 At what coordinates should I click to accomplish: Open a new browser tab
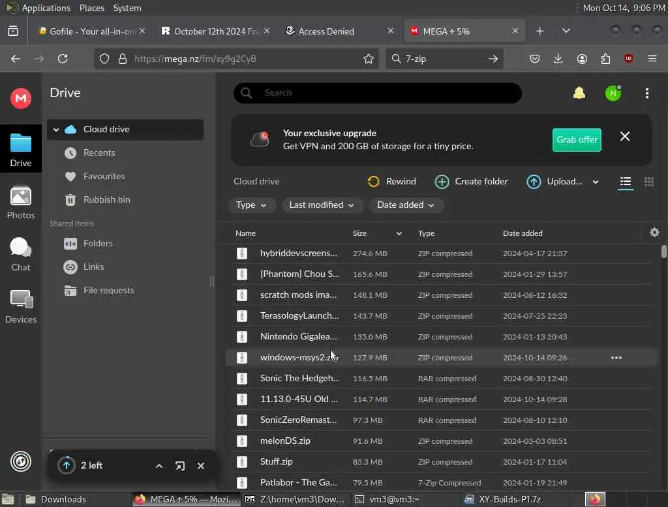pos(539,31)
